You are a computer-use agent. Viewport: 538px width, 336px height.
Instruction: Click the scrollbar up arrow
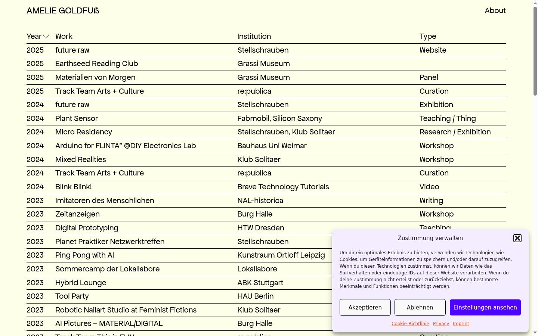point(535,3)
